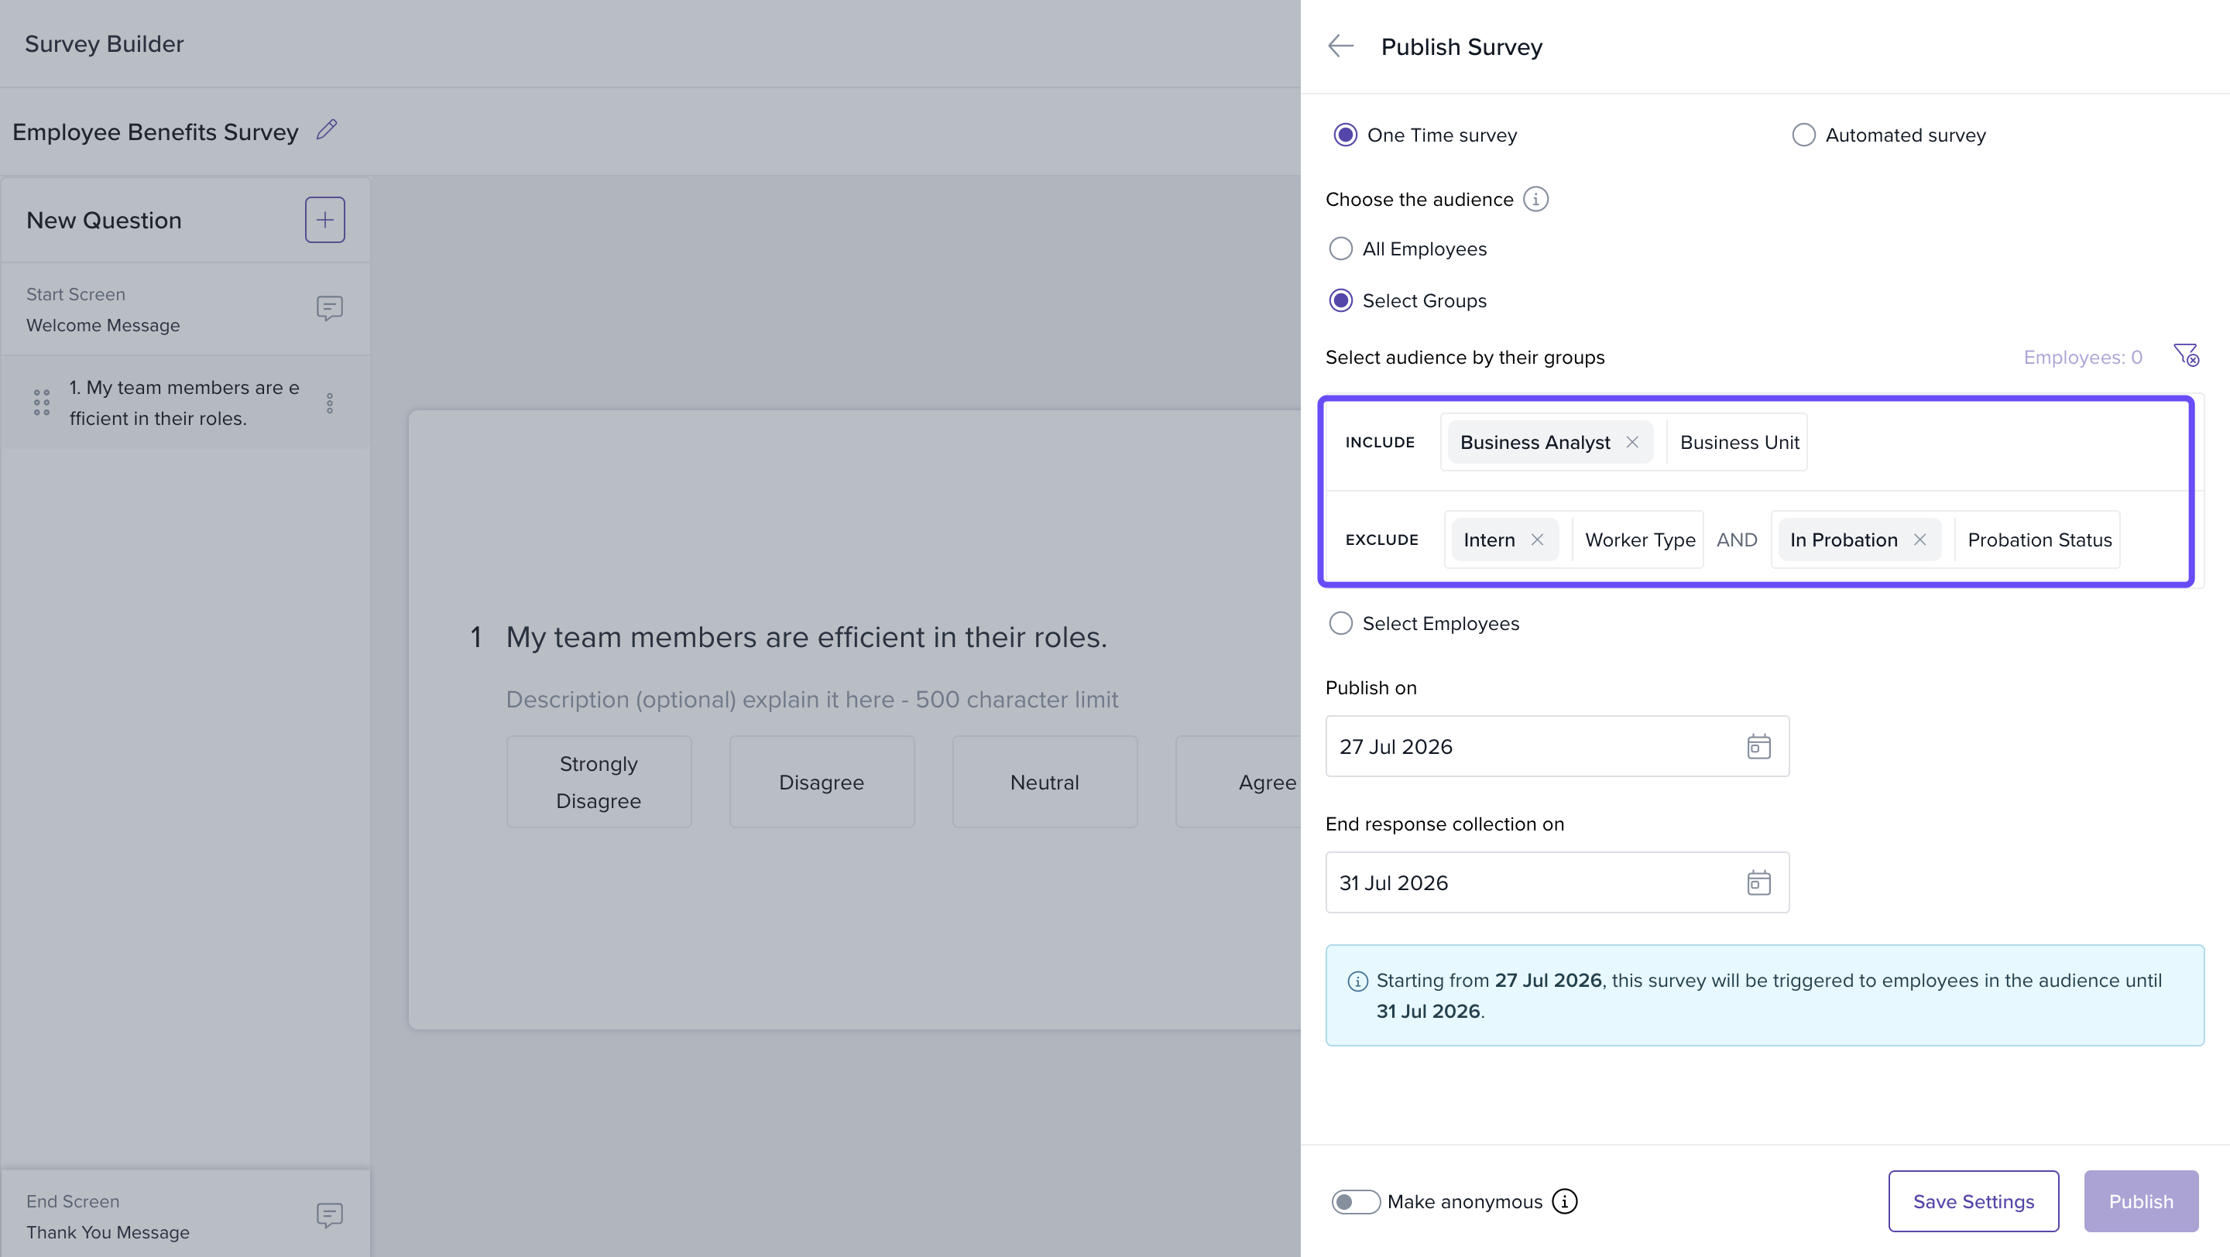Click the Employee Benefits Survey title text
Image resolution: width=2230 pixels, height=1257 pixels.
click(155, 132)
